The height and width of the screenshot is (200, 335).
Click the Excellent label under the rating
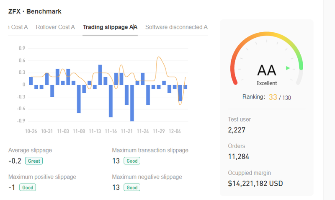point(267,83)
